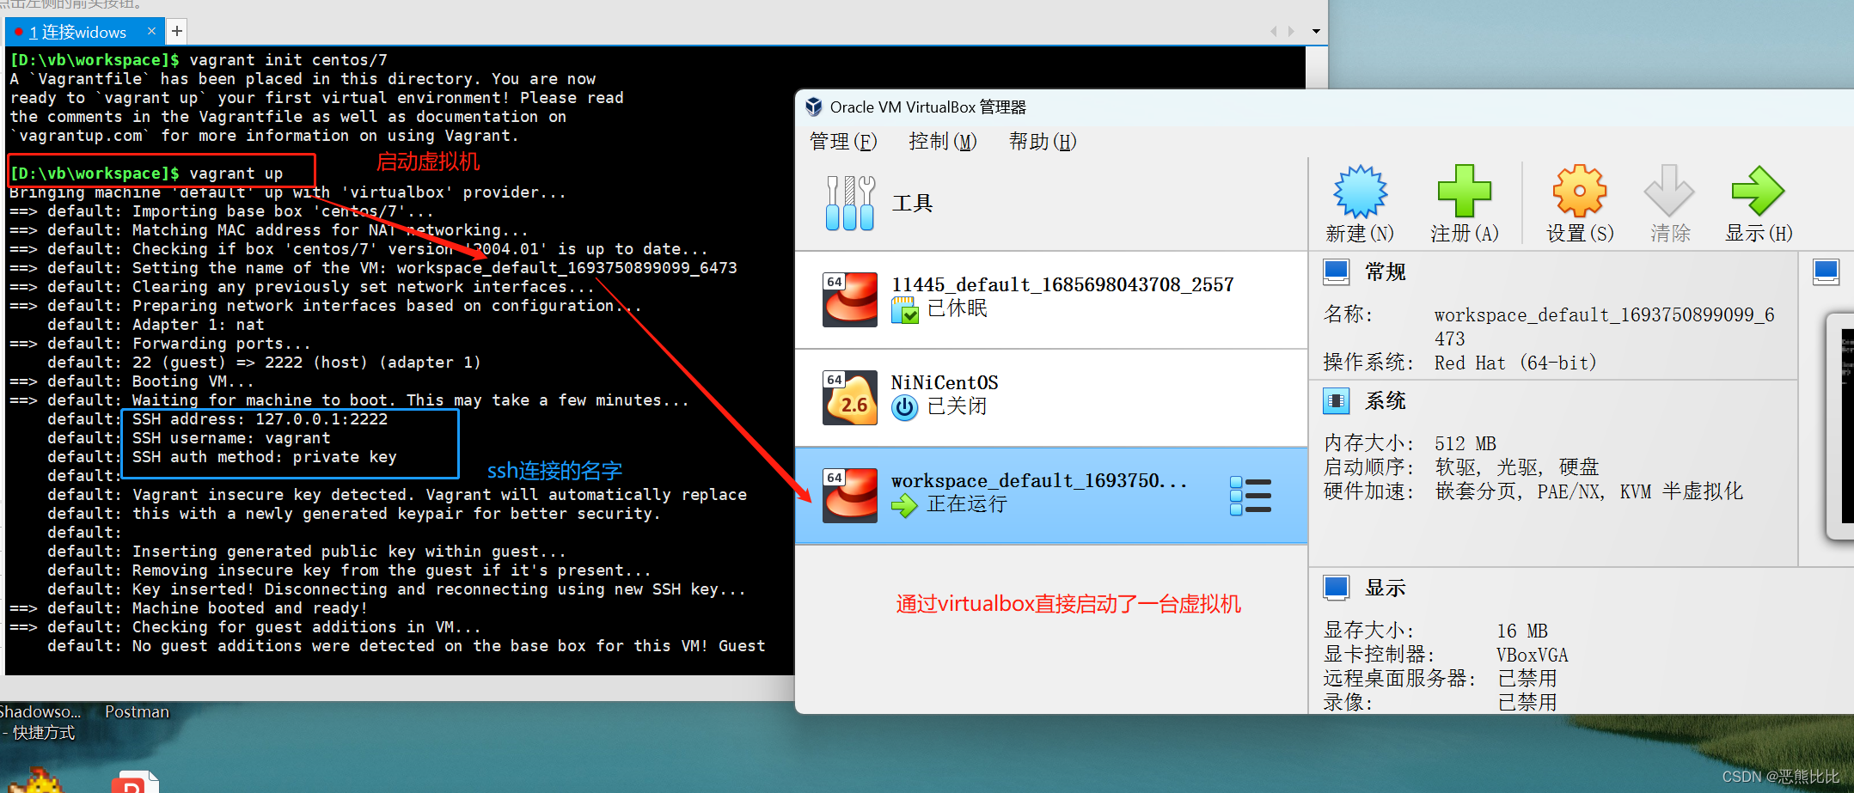1854x793 pixels.
Task: Open the Help (帮助) menu
Action: [x=1043, y=142]
